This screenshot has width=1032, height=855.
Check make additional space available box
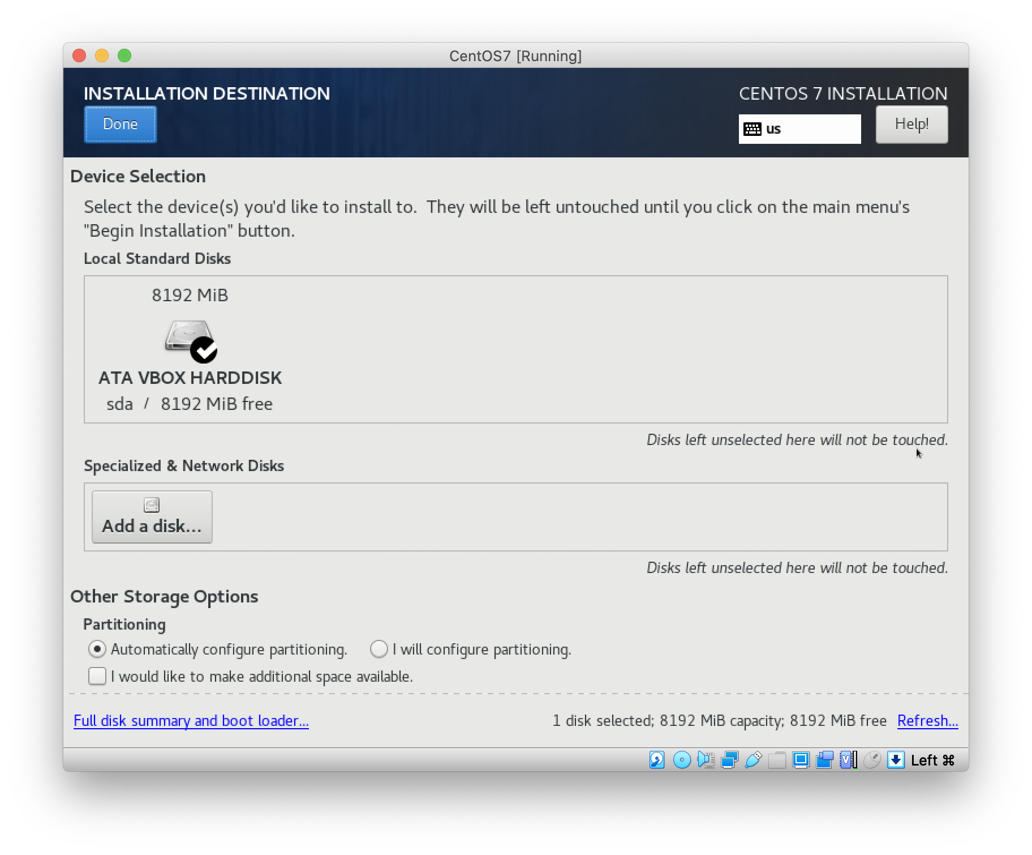pyautogui.click(x=97, y=676)
